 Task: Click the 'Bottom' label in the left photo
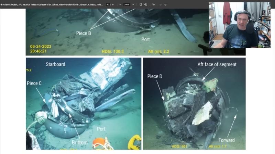(80, 142)
